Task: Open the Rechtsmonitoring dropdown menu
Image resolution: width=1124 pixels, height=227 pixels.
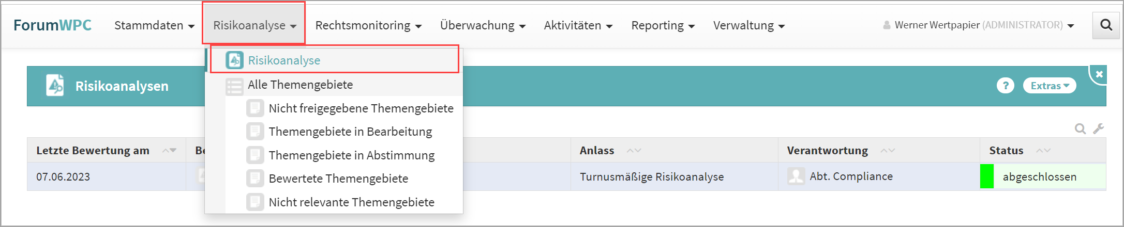Action: [x=368, y=25]
